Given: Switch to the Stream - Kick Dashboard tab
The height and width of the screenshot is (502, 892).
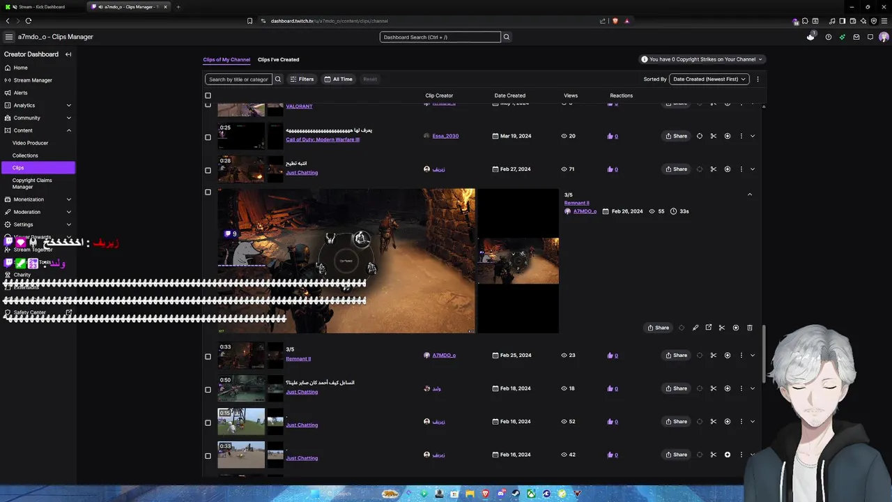Looking at the screenshot, I should (x=43, y=7).
